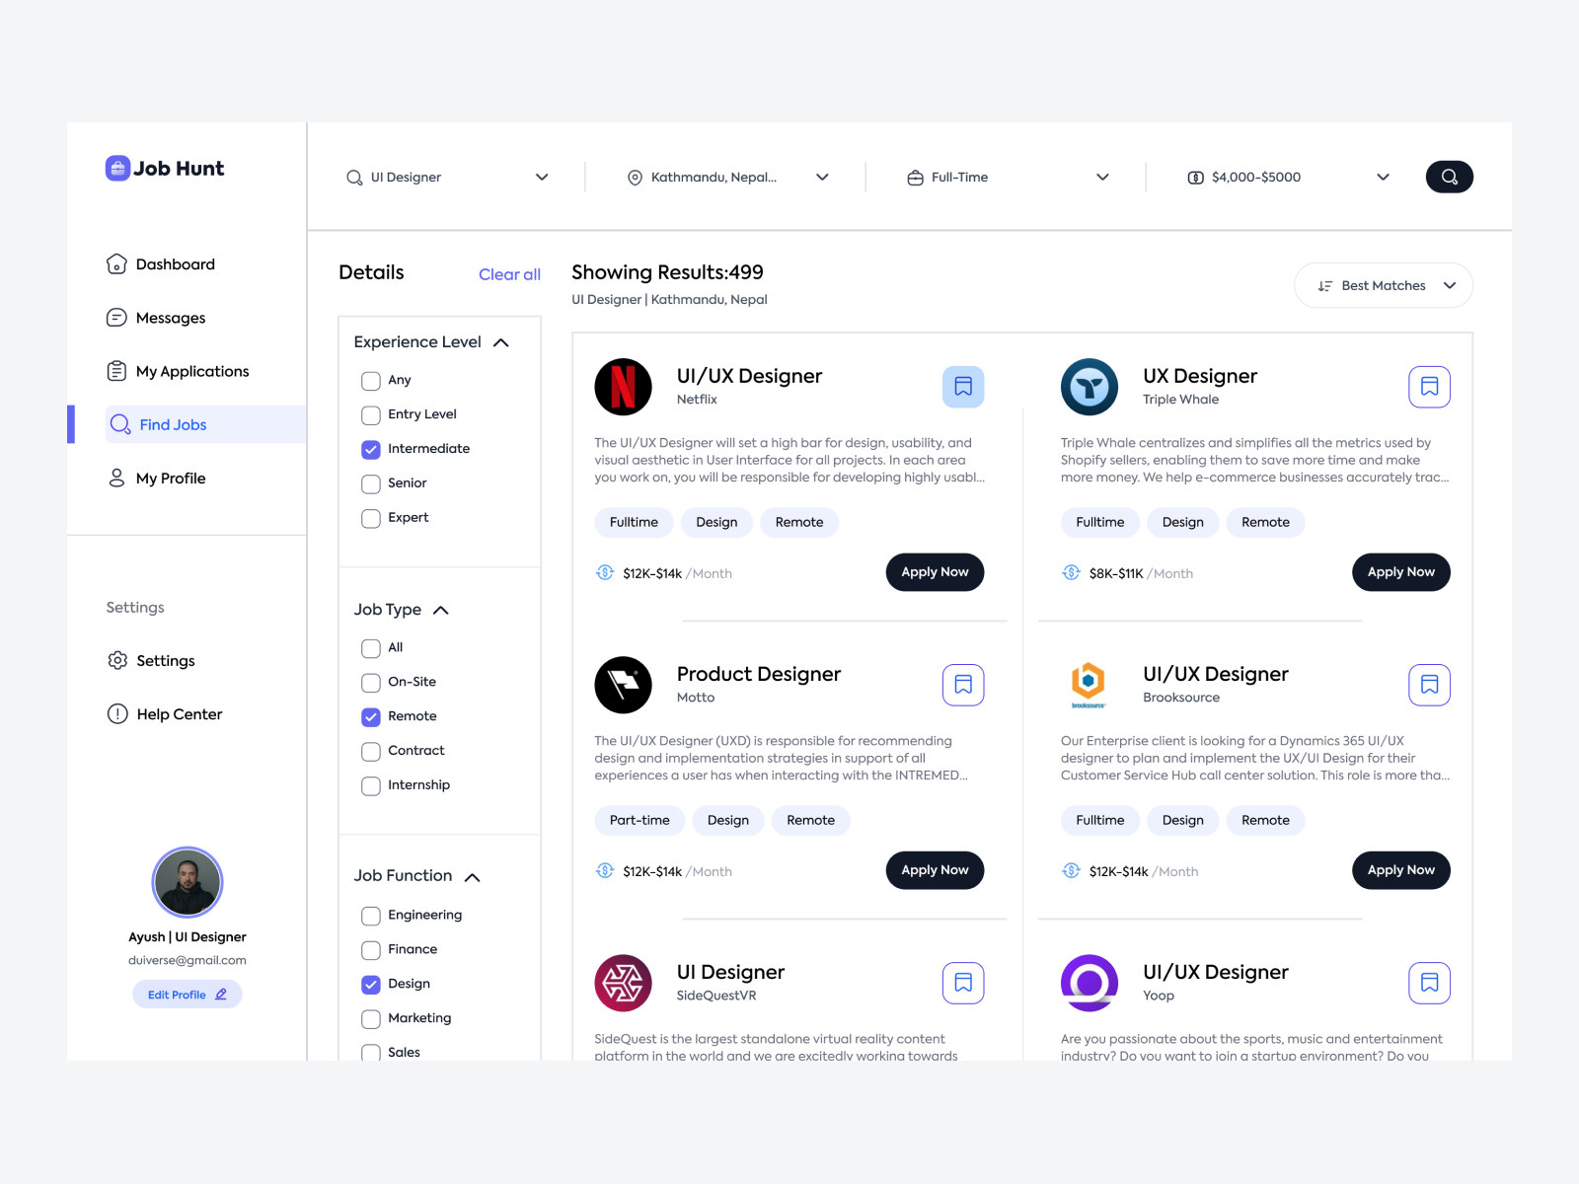Click the SideQuestVR company logo

pos(623,983)
